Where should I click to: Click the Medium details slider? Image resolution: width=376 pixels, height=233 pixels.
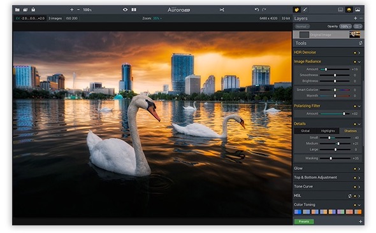tap(335, 144)
